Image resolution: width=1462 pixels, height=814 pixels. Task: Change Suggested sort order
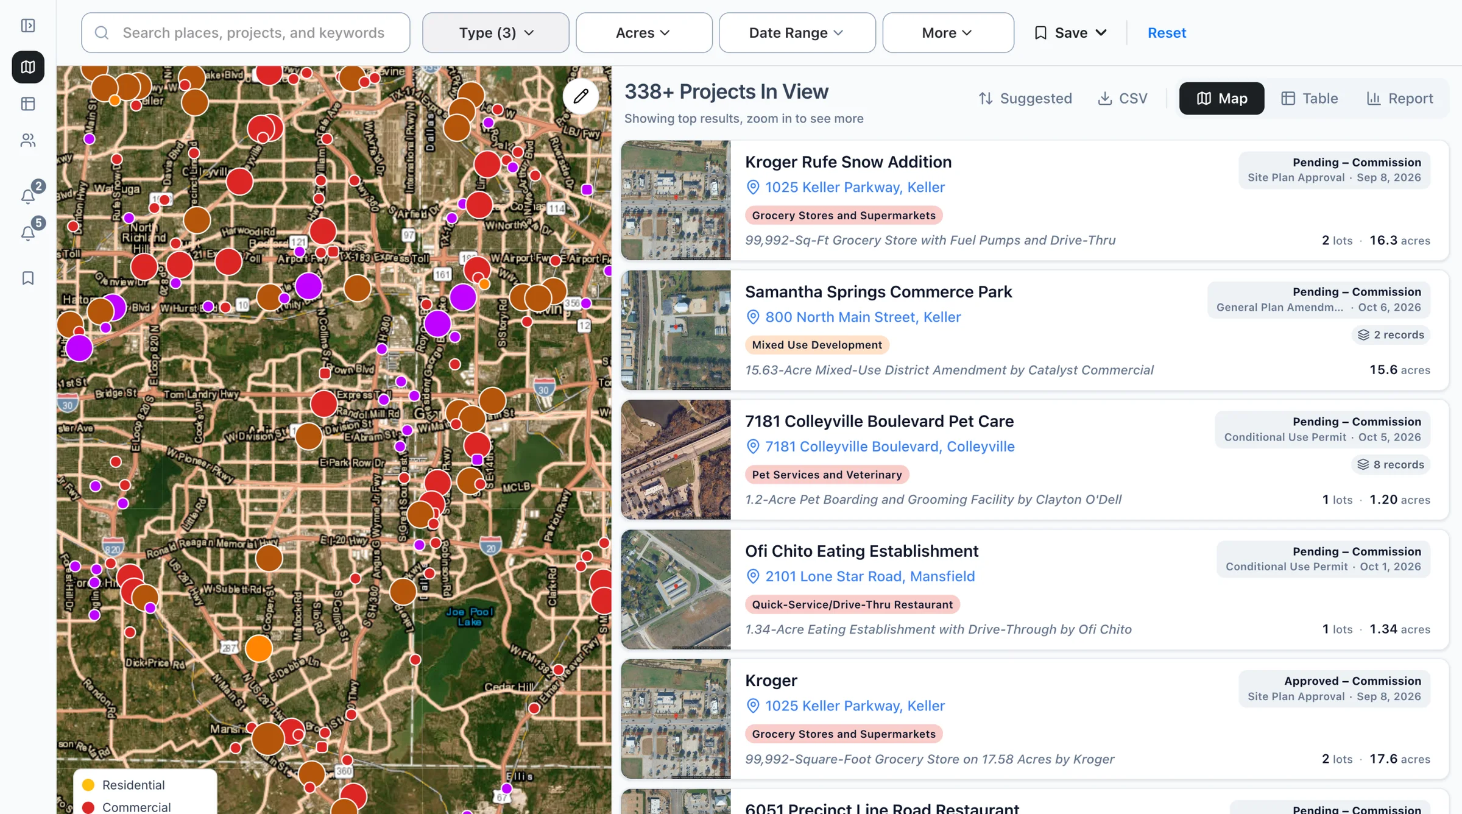tap(1025, 98)
